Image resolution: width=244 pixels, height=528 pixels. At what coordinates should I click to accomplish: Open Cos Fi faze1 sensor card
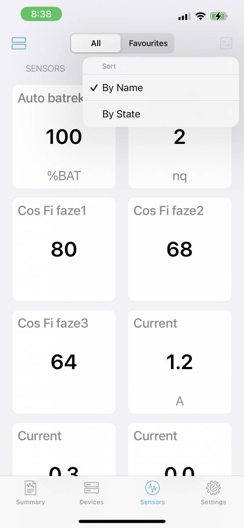(x=64, y=249)
